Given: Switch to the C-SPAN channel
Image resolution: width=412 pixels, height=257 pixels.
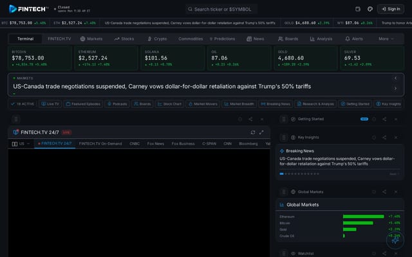Looking at the screenshot, I should 209,144.
